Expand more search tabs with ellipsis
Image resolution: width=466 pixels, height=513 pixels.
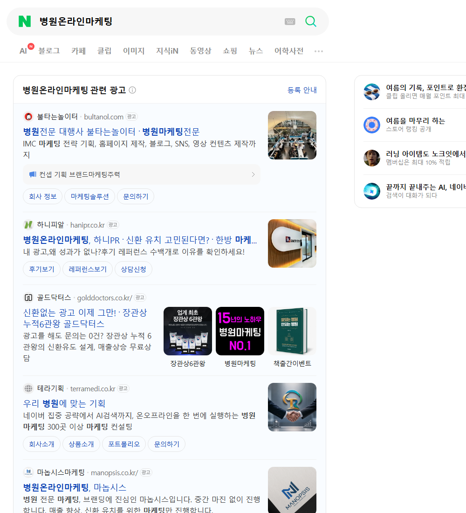[319, 51]
